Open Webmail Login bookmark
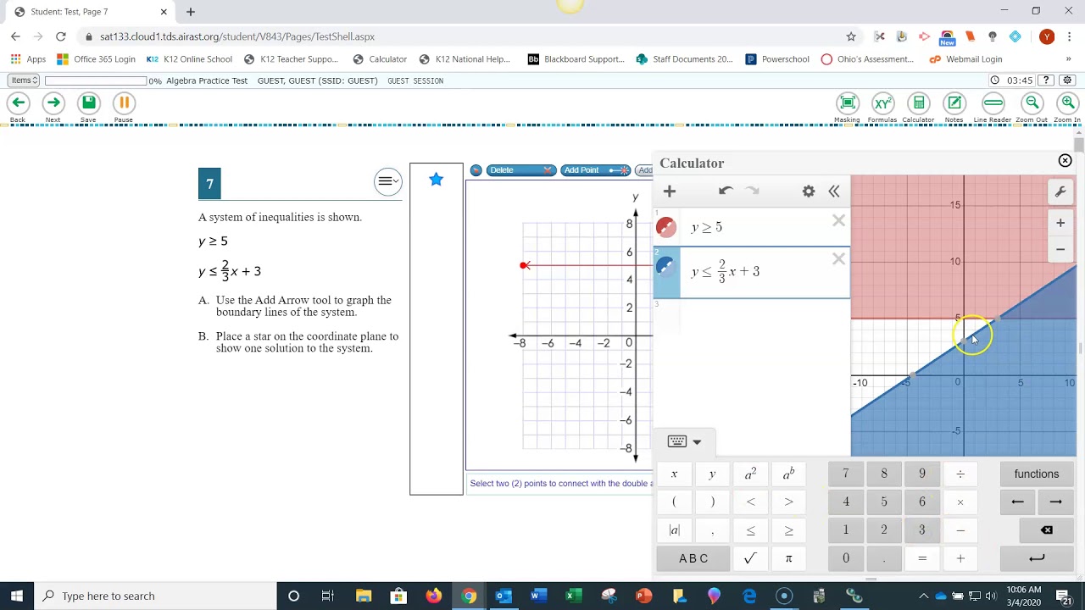This screenshot has height=610, width=1085. (x=965, y=59)
